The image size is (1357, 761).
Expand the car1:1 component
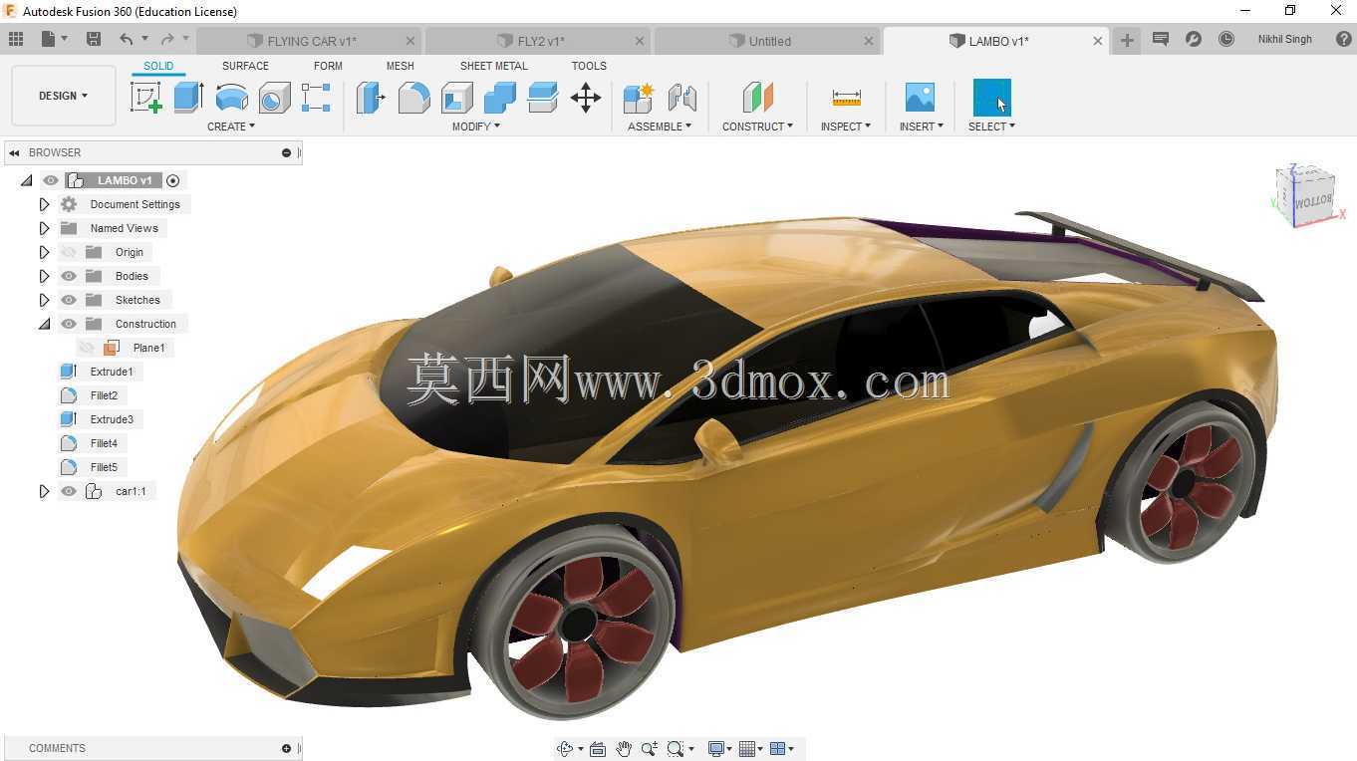44,491
